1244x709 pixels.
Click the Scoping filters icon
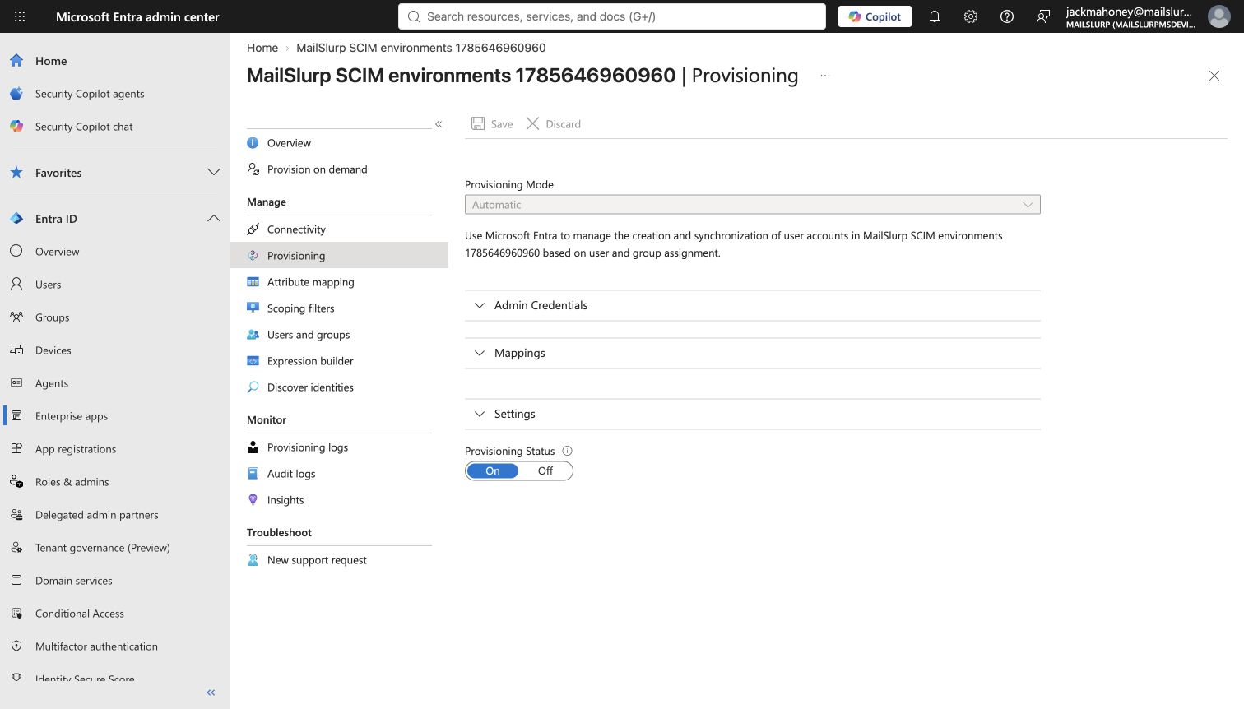pos(253,308)
